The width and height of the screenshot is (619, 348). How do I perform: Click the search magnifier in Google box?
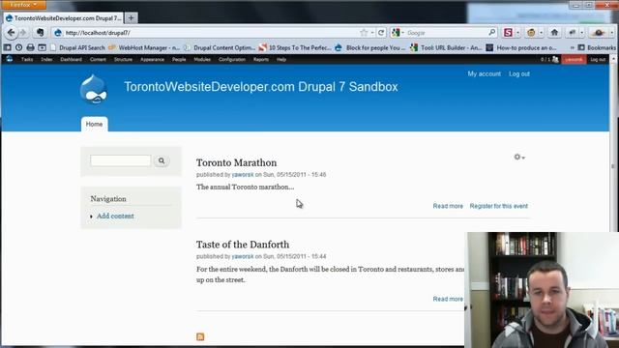pyautogui.click(x=492, y=33)
